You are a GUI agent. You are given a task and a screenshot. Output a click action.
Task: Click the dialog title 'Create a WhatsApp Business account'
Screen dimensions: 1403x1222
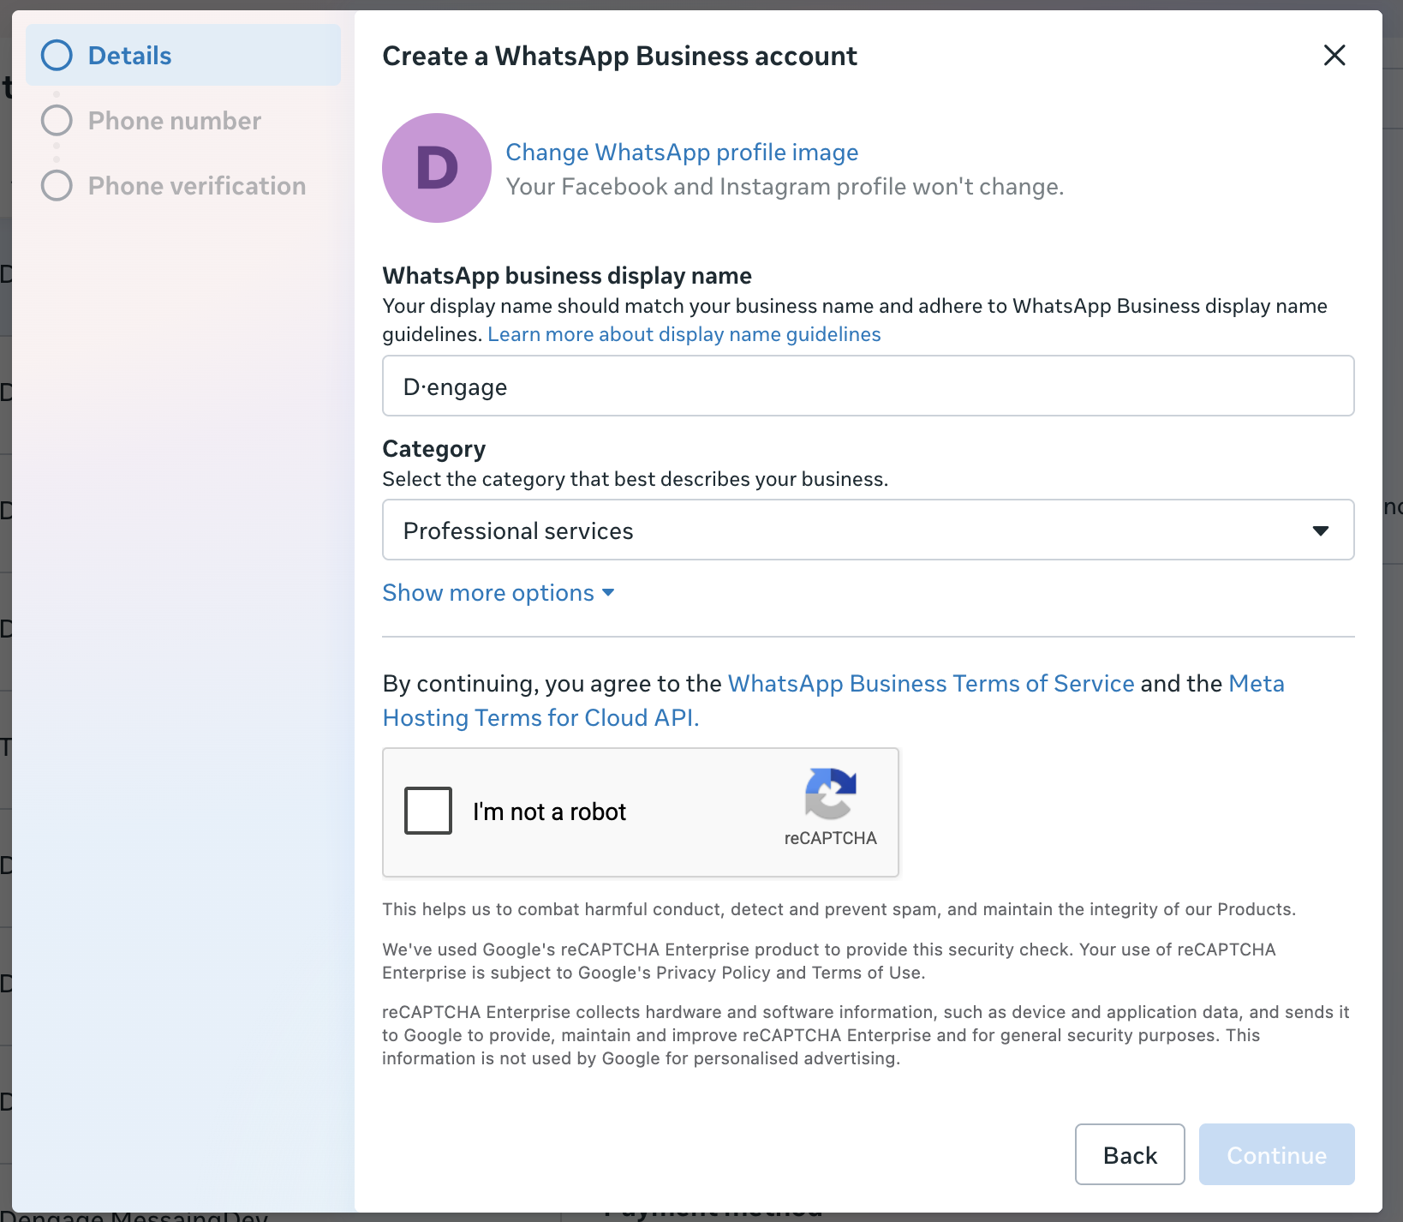pos(619,57)
